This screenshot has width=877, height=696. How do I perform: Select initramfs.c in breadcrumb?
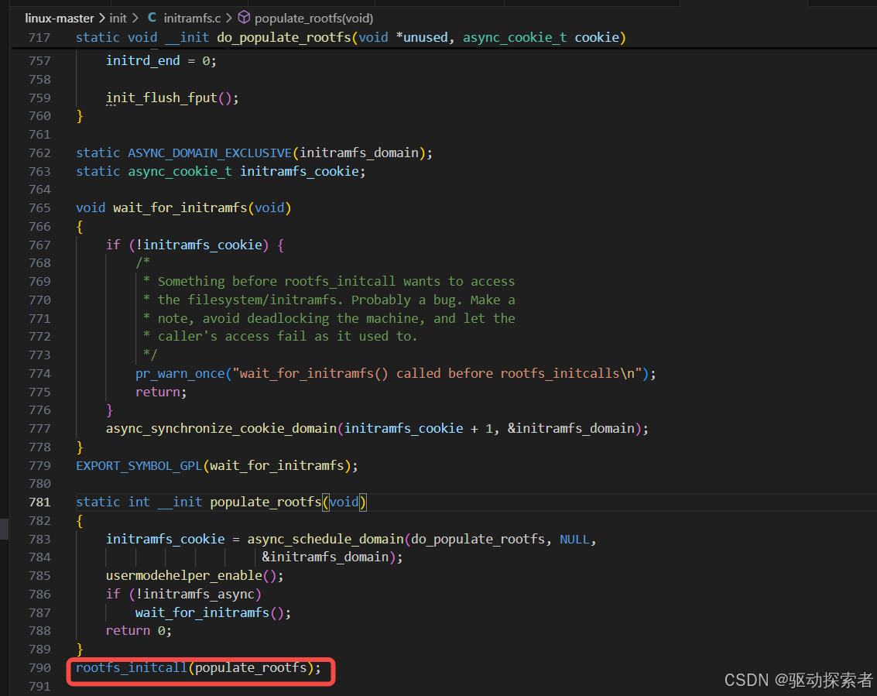pos(192,18)
